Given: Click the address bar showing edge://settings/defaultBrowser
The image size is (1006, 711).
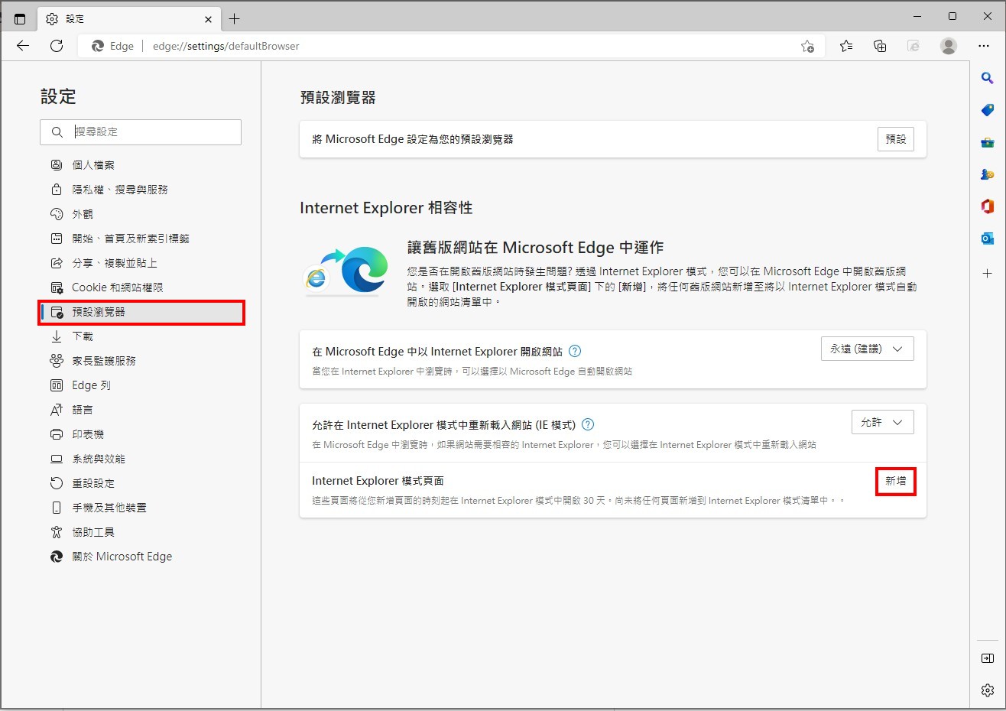Looking at the screenshot, I should tap(451, 46).
